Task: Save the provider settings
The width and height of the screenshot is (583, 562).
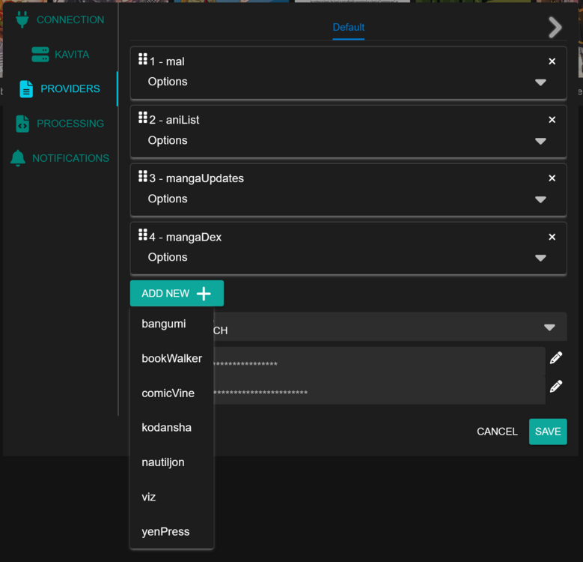Action: pos(548,432)
